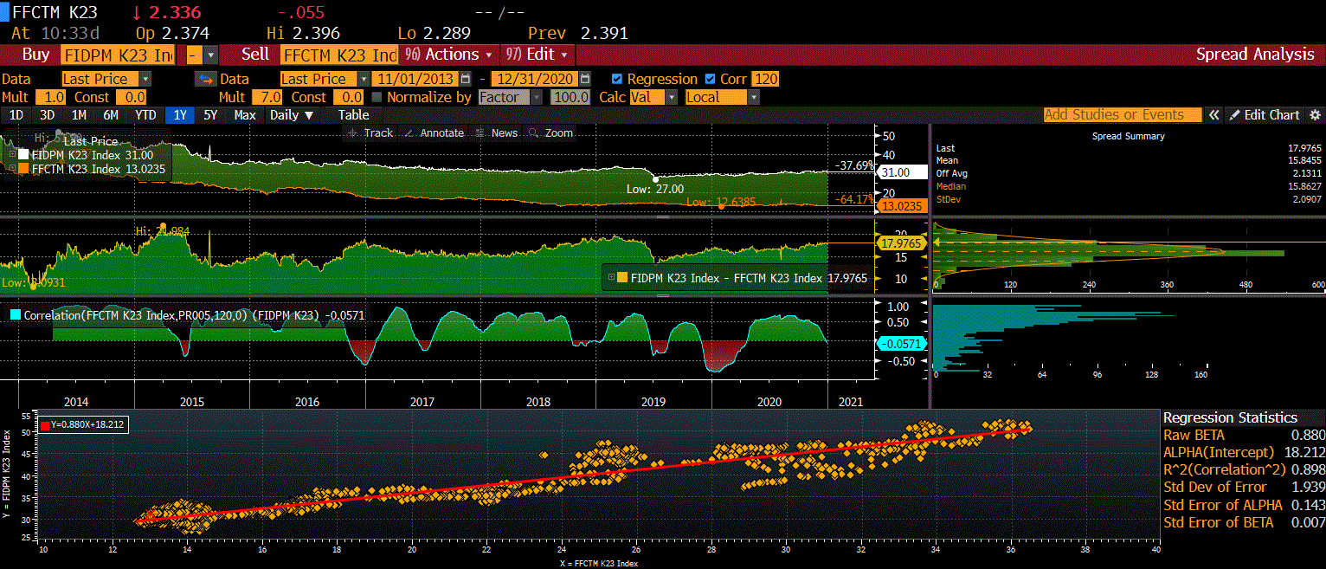Click the Buy Mult field 1.0
The width and height of the screenshot is (1326, 569).
[x=50, y=97]
